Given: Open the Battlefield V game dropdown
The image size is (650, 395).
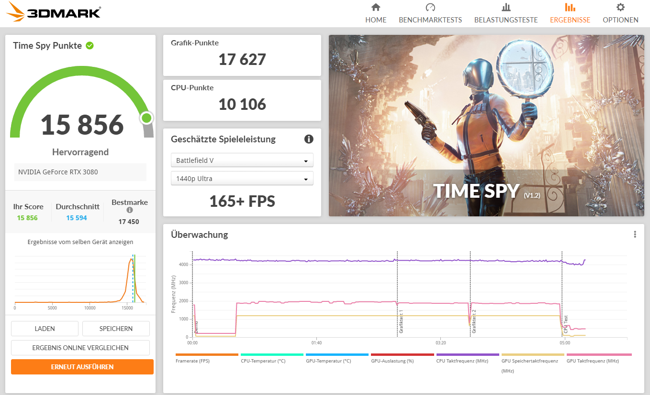Looking at the screenshot, I should point(242,160).
